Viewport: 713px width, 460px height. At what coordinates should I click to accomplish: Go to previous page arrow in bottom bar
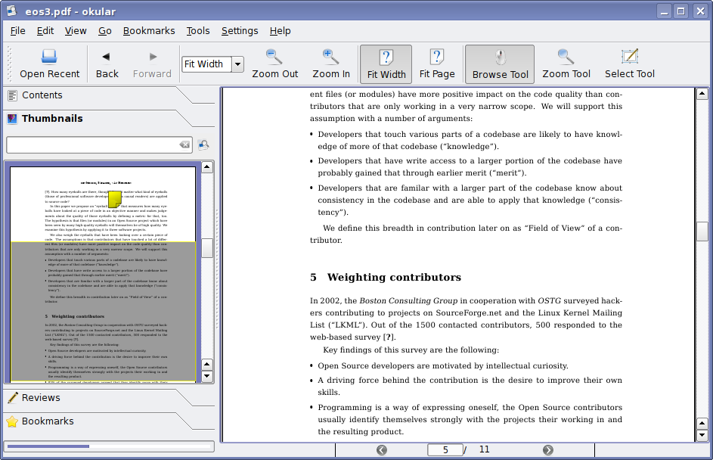(382, 450)
